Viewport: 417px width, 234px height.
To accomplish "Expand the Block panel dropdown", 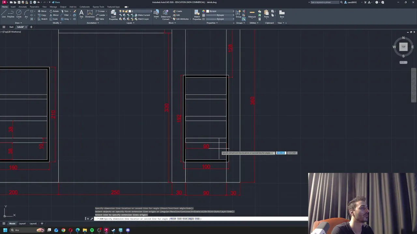I will 172,23.
